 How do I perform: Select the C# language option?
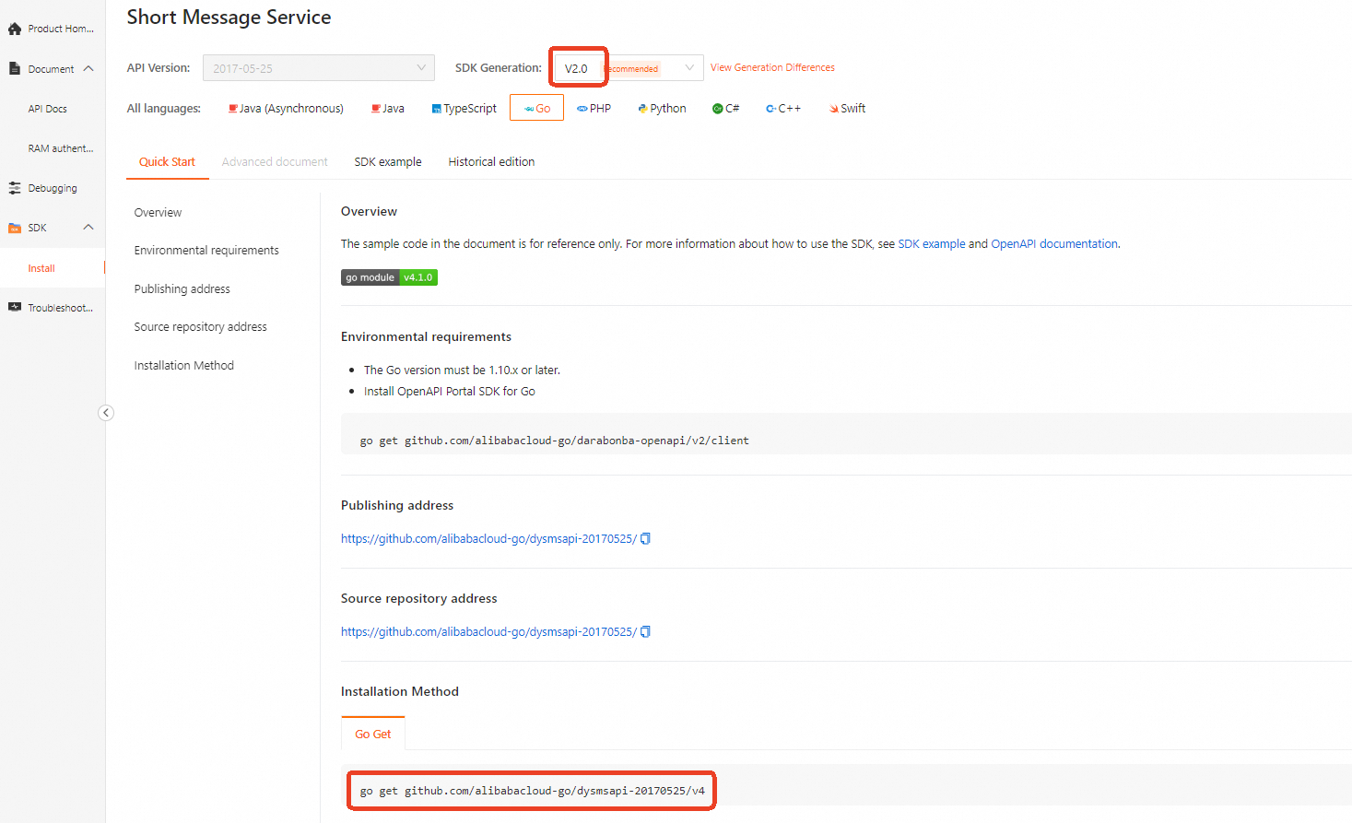[x=725, y=108]
